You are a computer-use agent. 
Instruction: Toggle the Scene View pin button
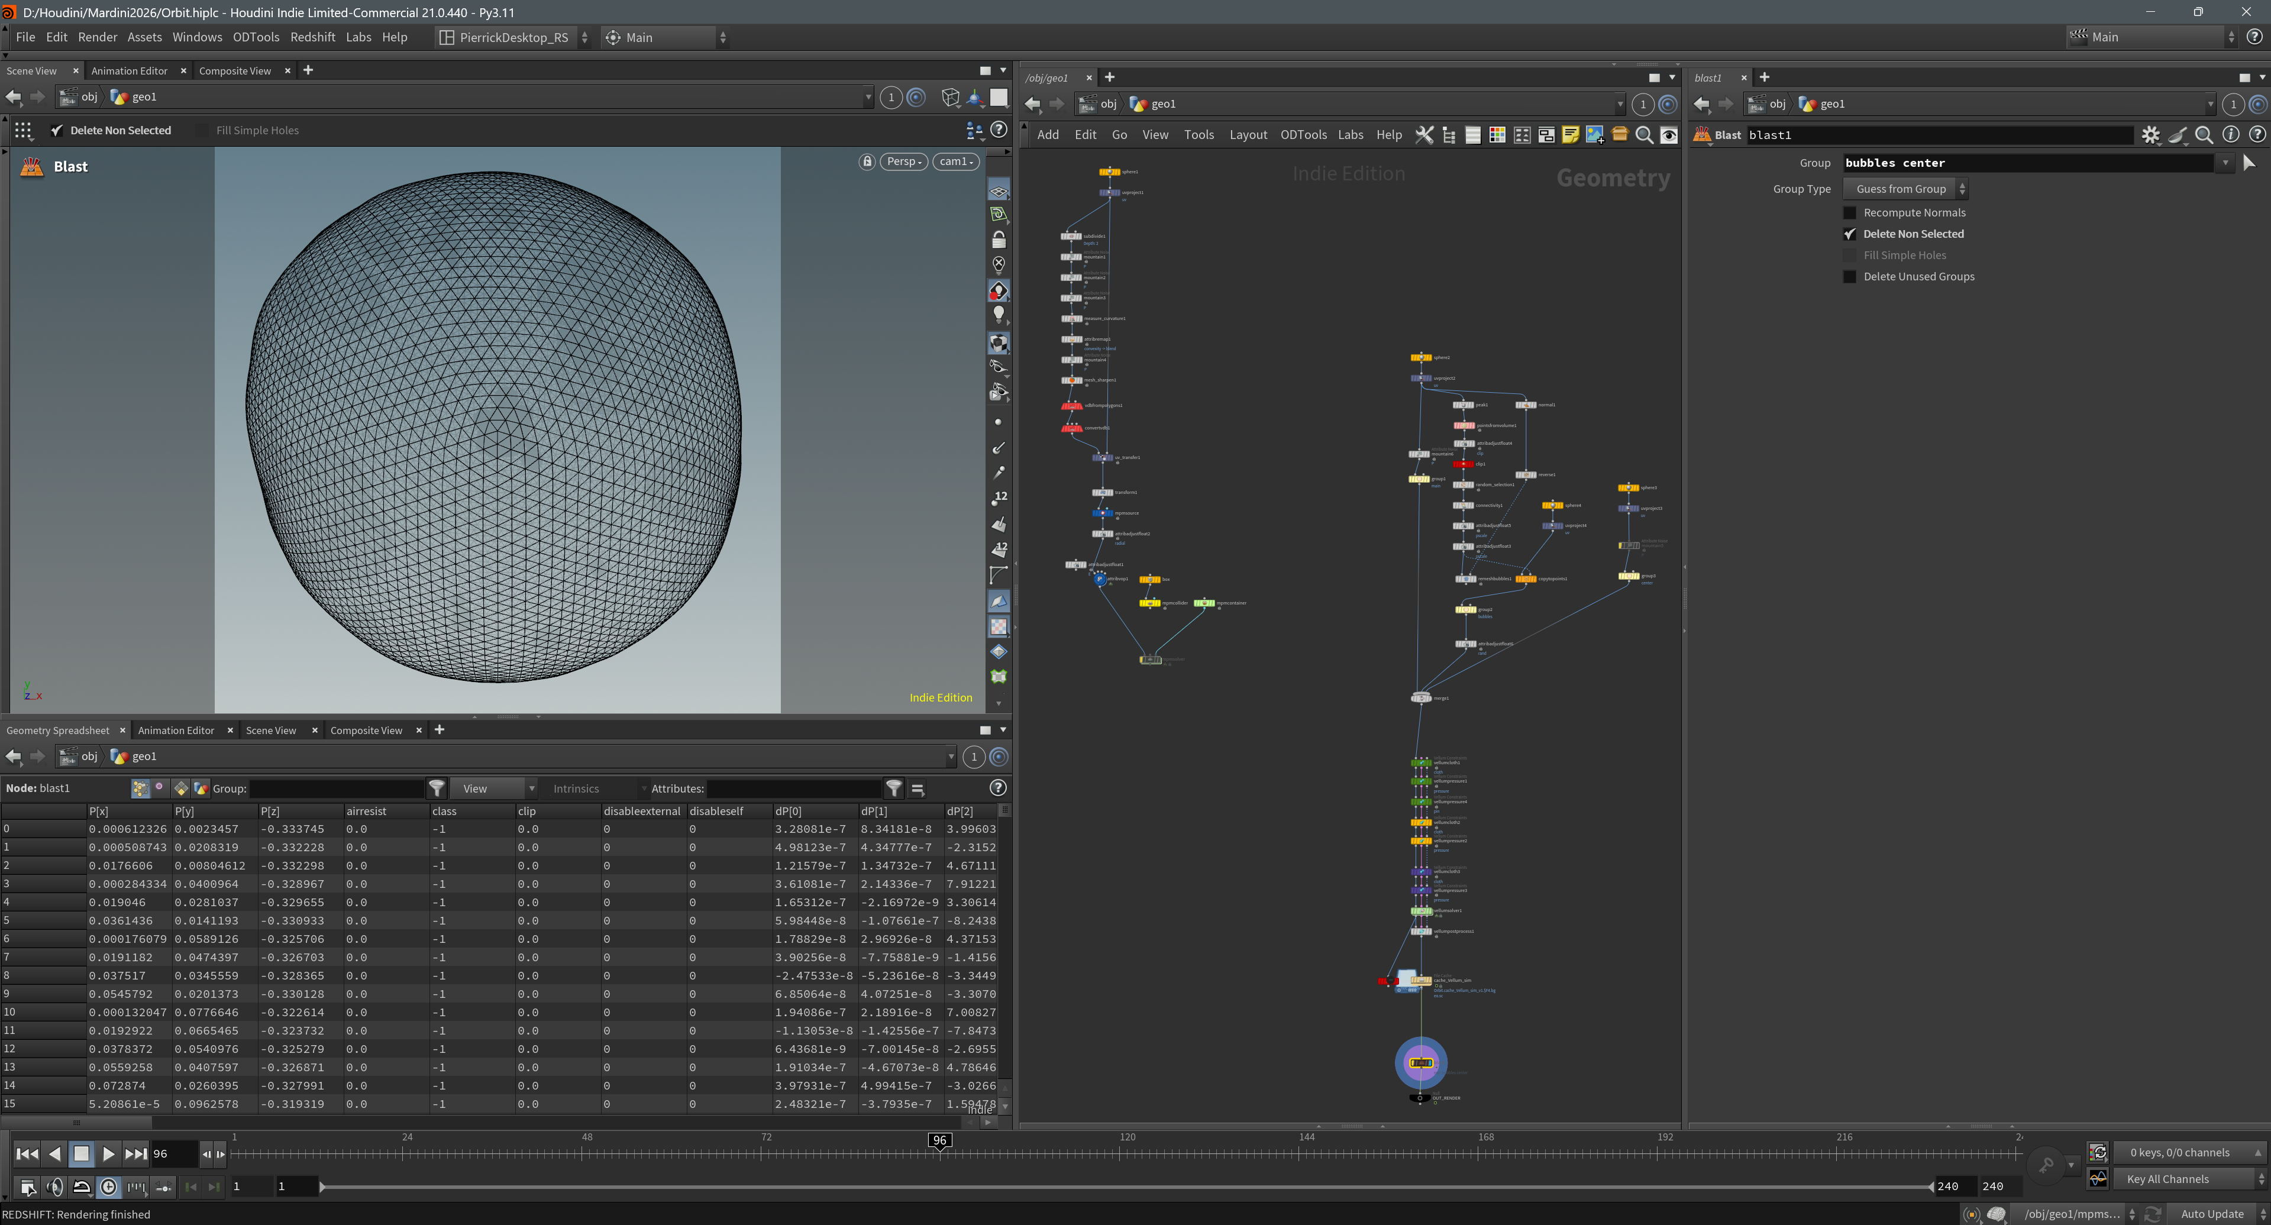pos(916,97)
